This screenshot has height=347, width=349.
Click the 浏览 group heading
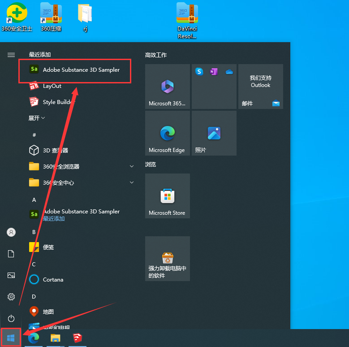(x=151, y=165)
